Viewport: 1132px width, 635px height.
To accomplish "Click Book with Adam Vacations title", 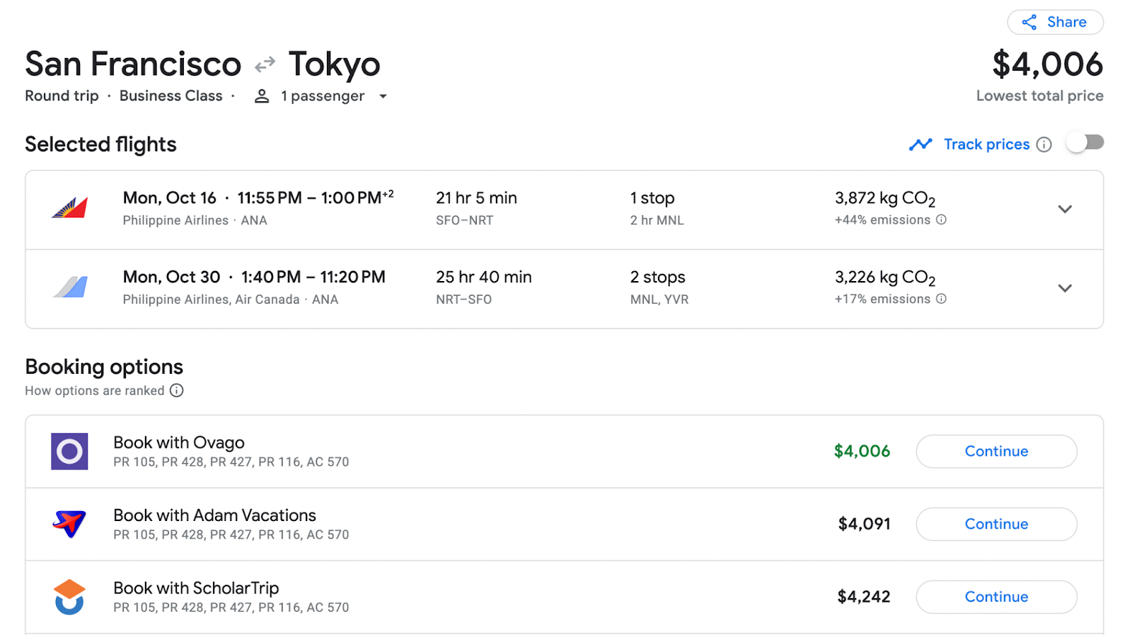I will tap(214, 515).
